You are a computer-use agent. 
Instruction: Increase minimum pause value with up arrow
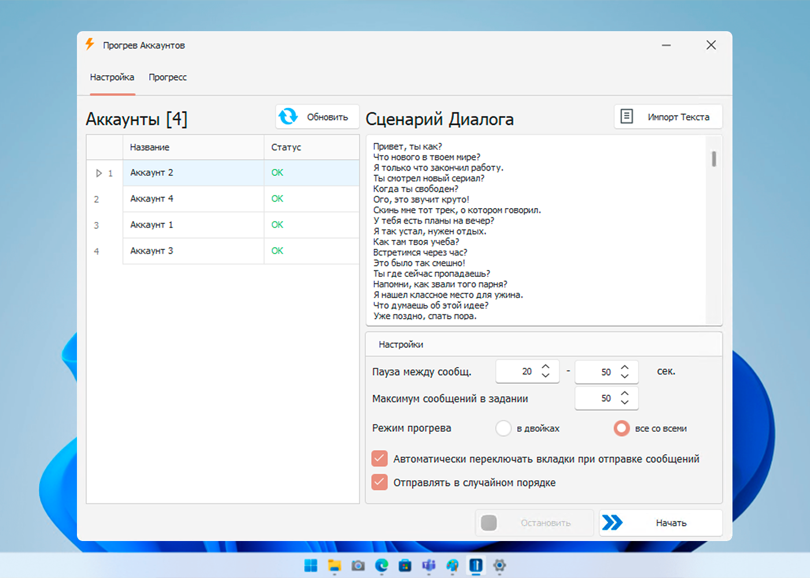click(x=546, y=367)
